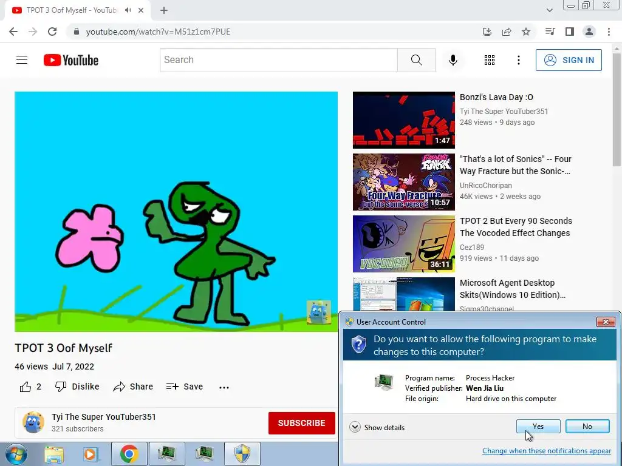Click the SIGN IN button
This screenshot has height=466, width=622.
pos(569,60)
